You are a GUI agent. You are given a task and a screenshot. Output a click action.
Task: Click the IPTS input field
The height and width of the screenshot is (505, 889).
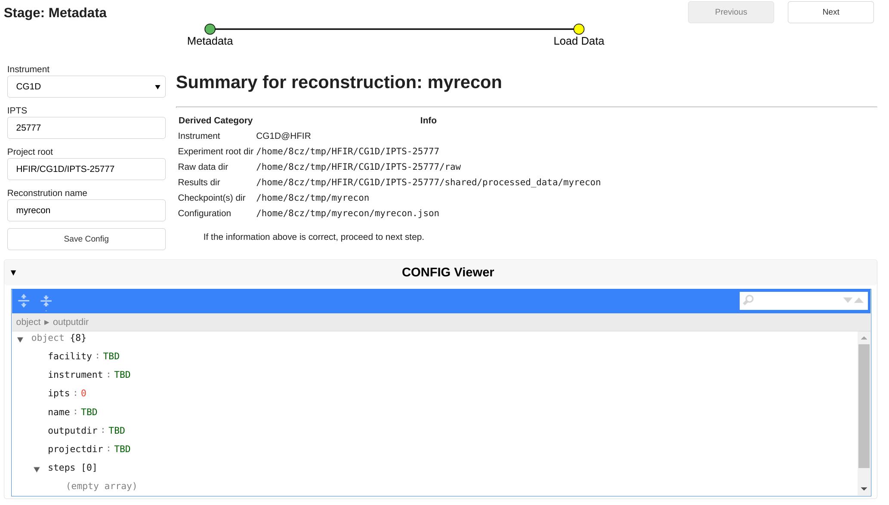[86, 128]
